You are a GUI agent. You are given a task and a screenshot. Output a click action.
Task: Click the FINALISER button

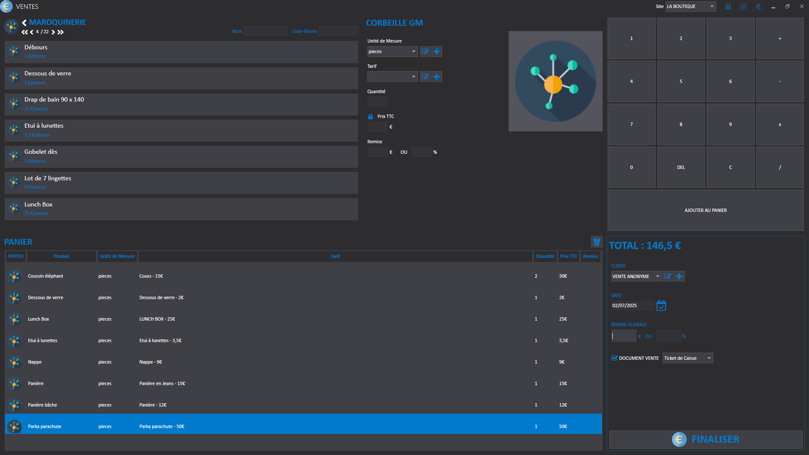[706, 439]
